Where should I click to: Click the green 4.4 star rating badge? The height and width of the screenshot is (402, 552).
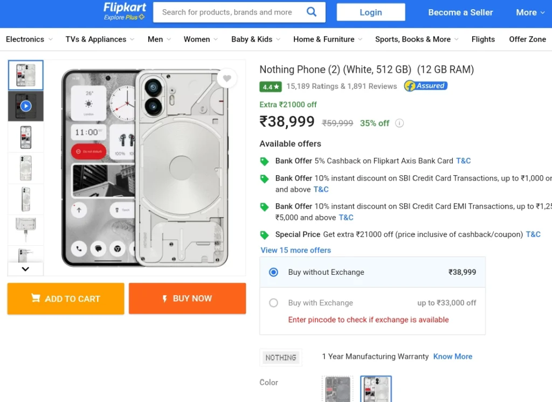click(x=271, y=87)
